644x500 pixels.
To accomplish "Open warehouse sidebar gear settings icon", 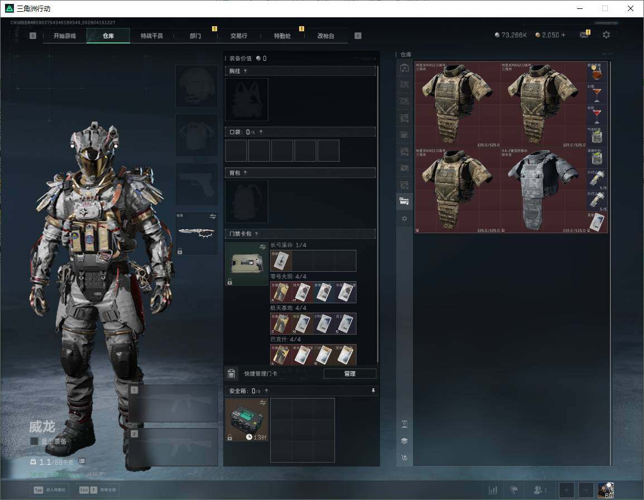I will click(405, 219).
